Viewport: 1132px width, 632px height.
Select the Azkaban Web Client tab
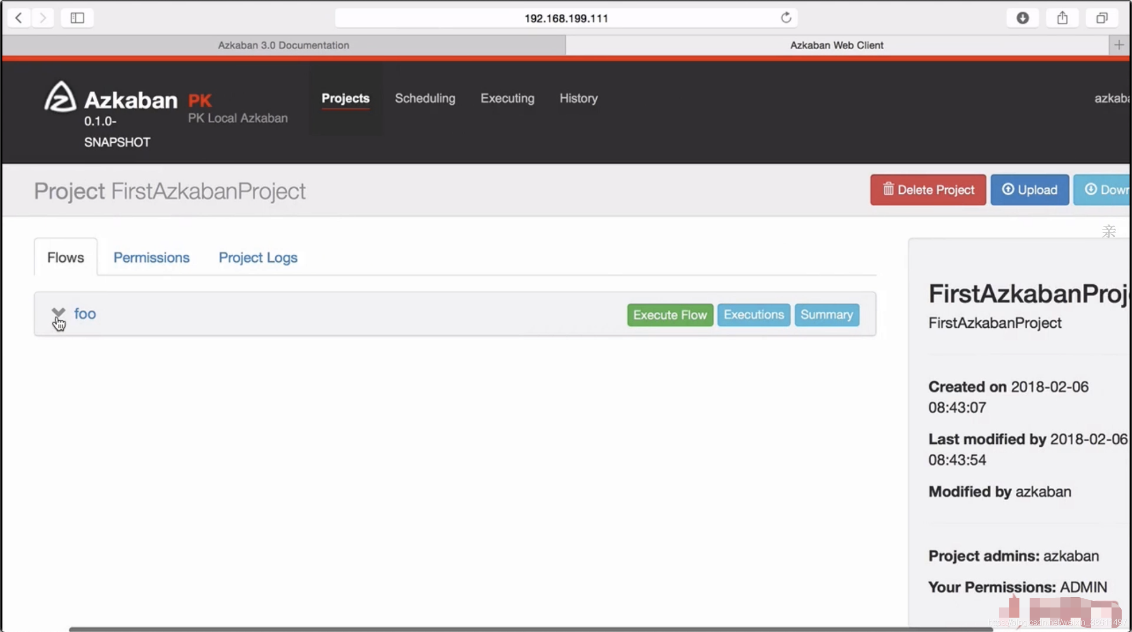(837, 45)
